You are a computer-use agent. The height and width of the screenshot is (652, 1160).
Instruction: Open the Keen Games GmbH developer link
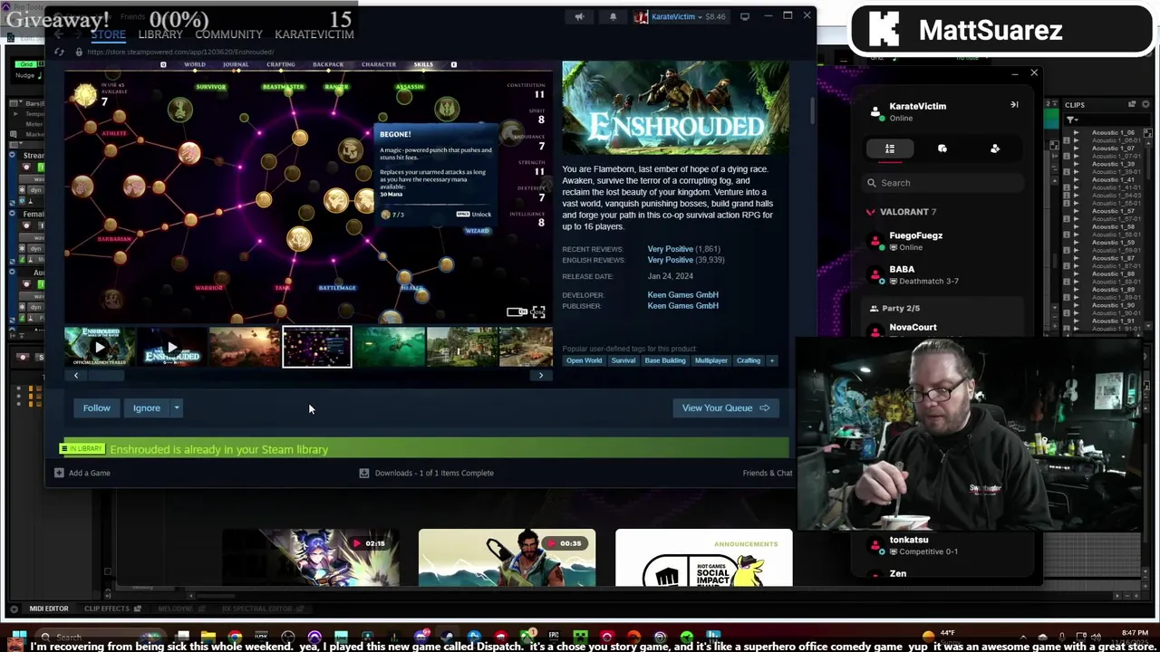point(682,295)
